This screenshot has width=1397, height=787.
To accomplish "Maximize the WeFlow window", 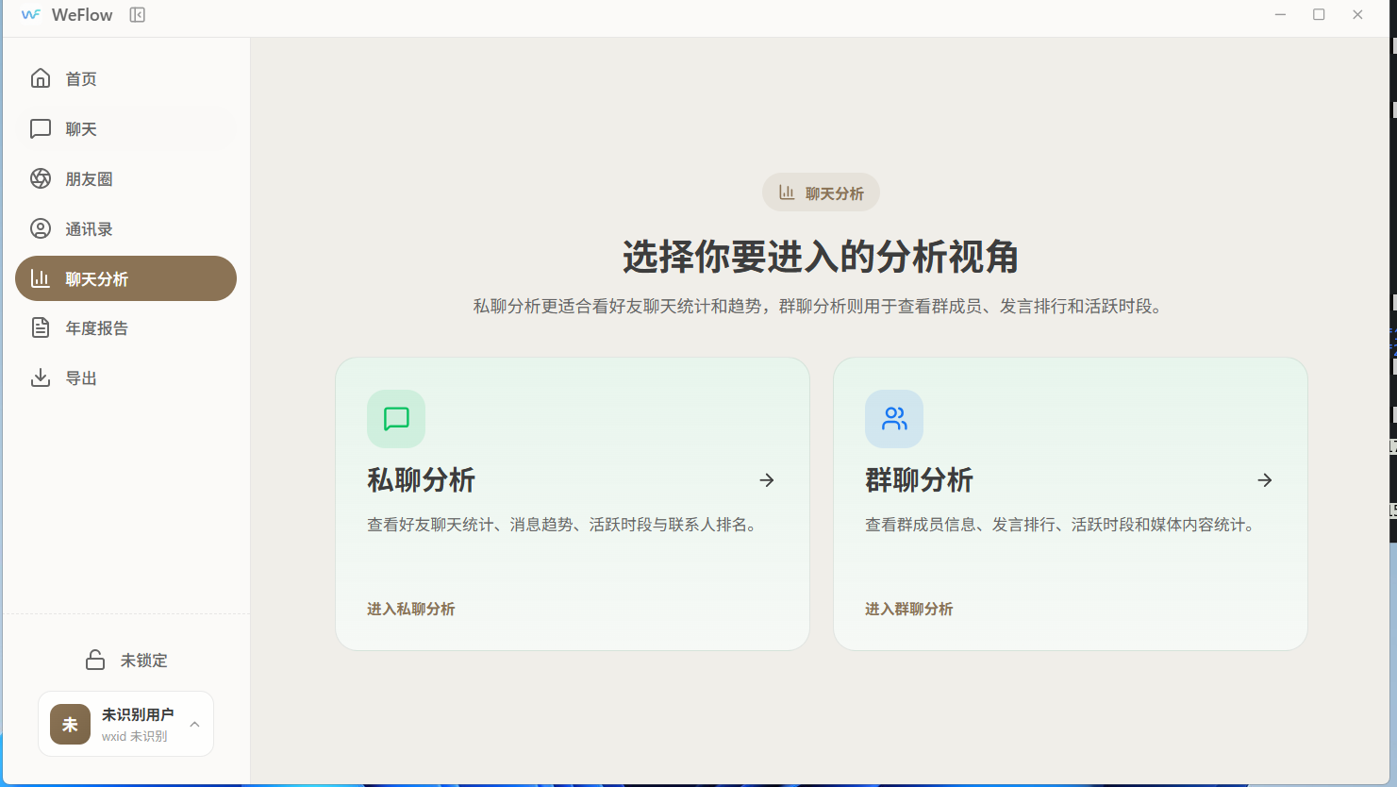I will 1319,14.
